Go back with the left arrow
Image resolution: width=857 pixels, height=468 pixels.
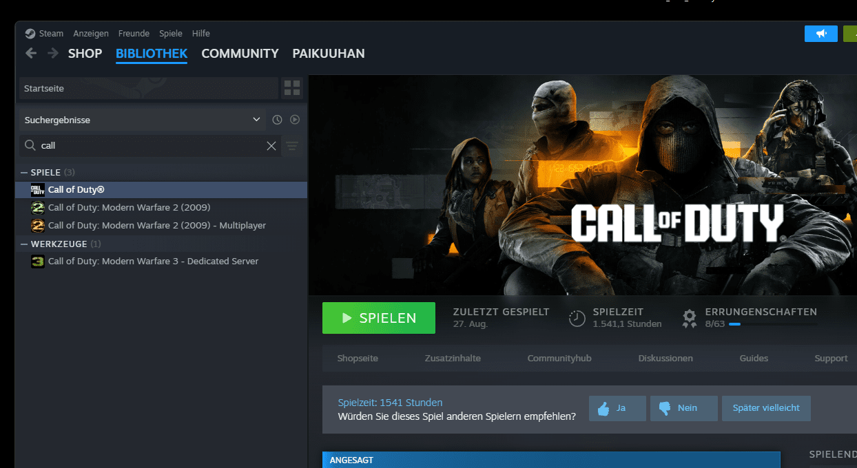[31, 53]
